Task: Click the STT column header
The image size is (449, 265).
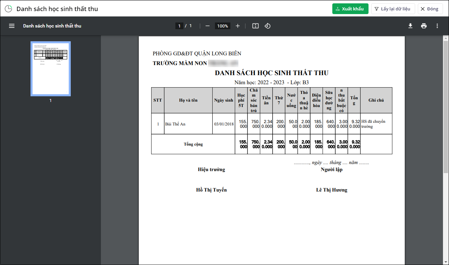Action: click(158, 100)
